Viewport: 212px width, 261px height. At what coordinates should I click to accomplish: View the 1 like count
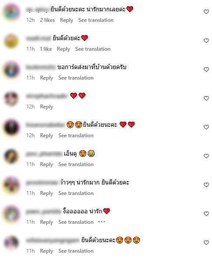46,49
